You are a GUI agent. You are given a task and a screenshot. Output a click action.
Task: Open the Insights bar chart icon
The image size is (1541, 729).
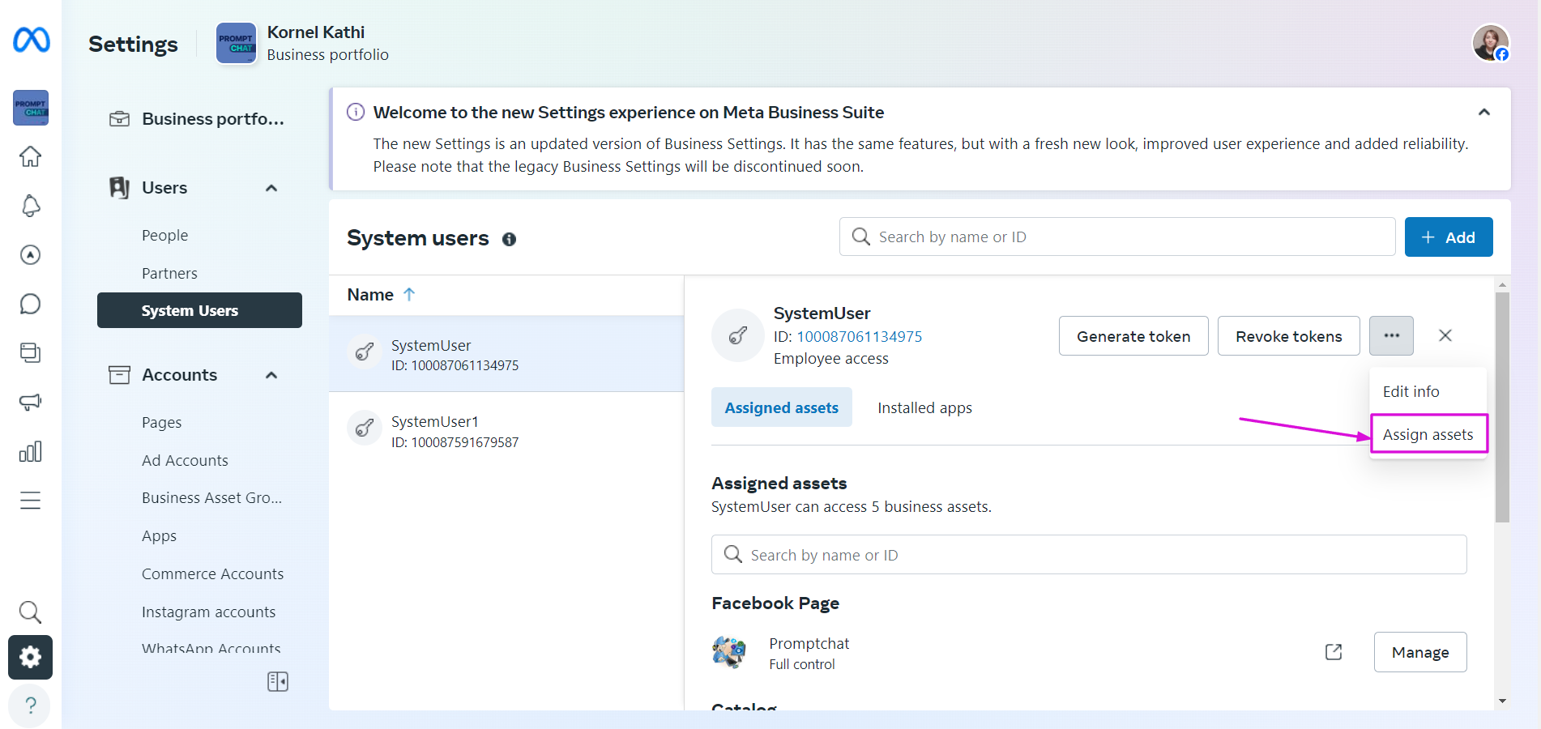pos(30,451)
